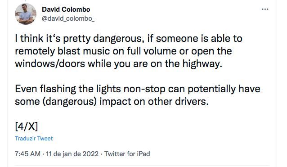
Task: Open the 7:45 AM timestamp link
Action: tap(27, 154)
